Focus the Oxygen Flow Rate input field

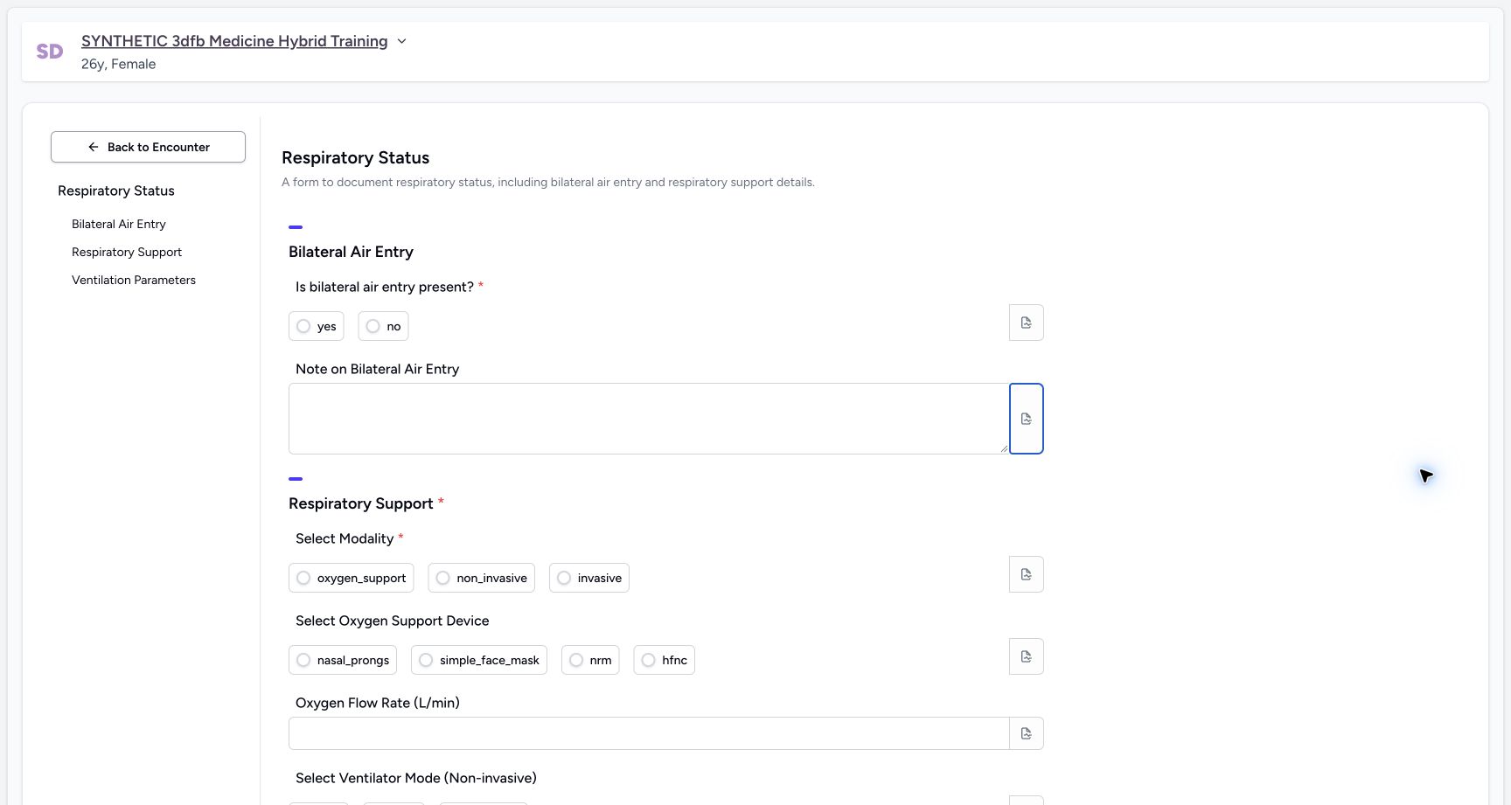pyautogui.click(x=649, y=733)
